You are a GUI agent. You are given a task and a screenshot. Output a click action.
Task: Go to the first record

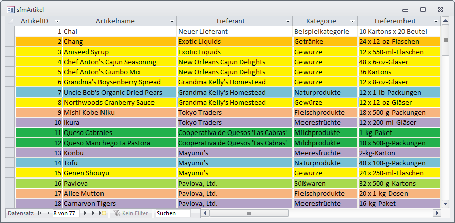(x=40, y=213)
